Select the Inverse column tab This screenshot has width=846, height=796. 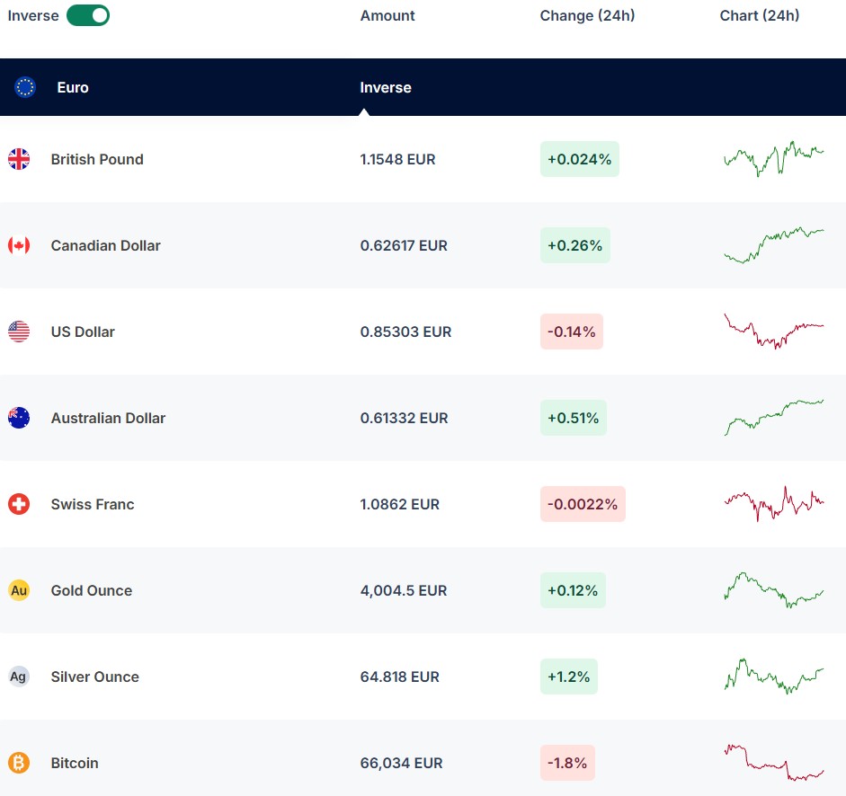point(386,87)
